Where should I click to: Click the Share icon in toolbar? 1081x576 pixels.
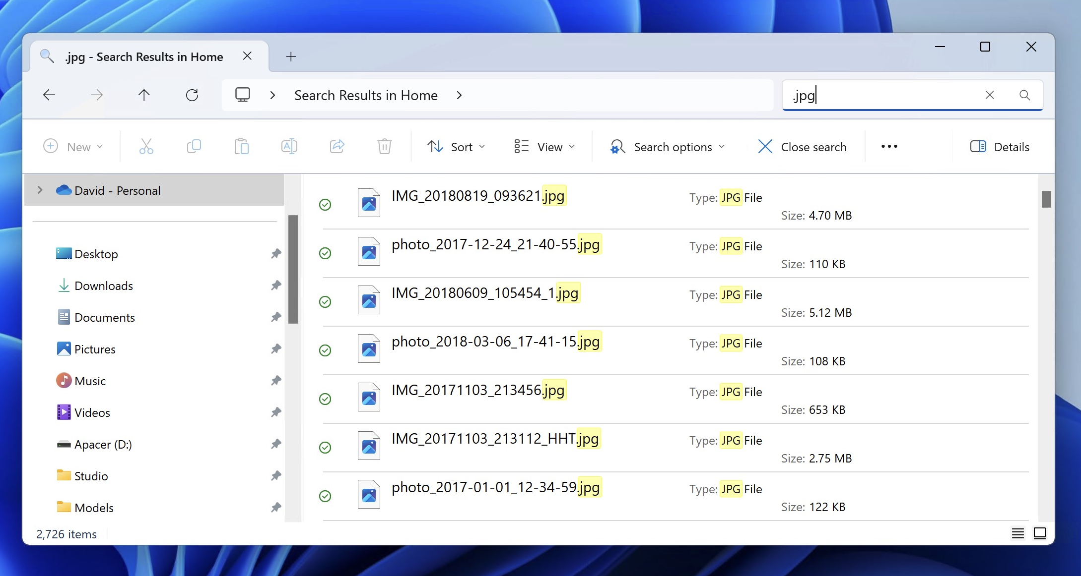(x=338, y=146)
